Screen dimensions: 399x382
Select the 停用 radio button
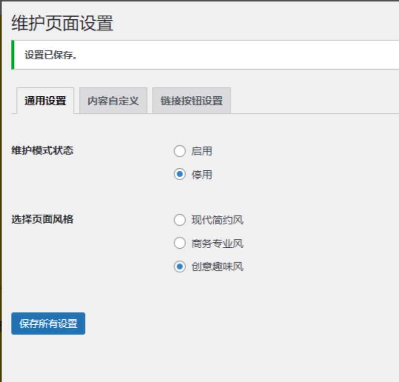180,174
